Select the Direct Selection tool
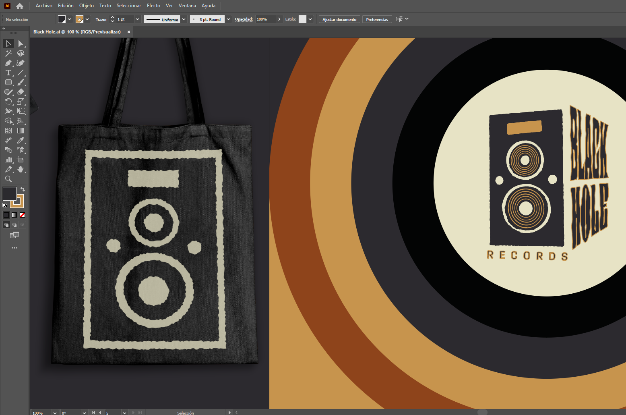Screen dimensions: 626x415 click(x=21, y=44)
